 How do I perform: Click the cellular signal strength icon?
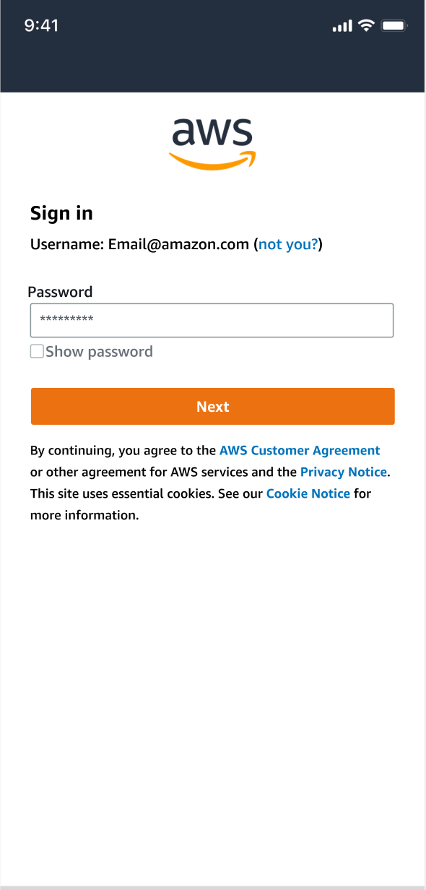click(341, 25)
